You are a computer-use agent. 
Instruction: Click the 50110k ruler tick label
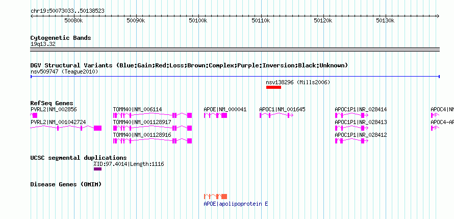261,21
